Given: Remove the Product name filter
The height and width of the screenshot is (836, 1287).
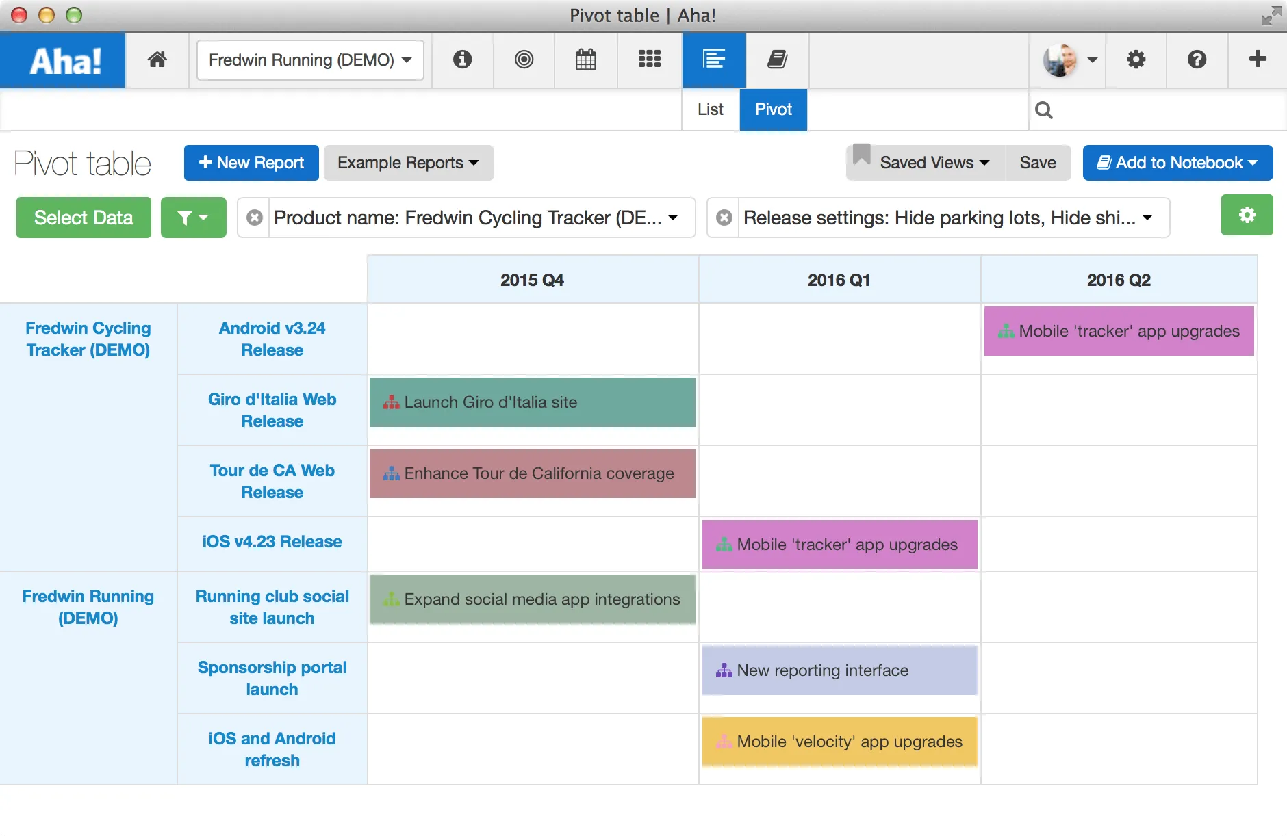Looking at the screenshot, I should tap(255, 218).
